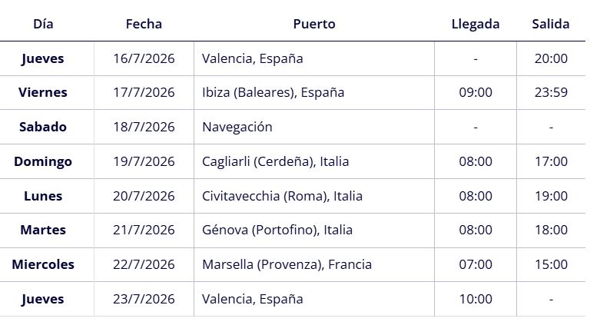Click the Día column header
The image size is (590, 325).
[x=43, y=24]
